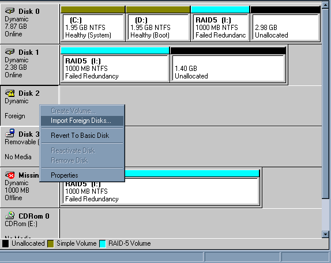Click the Disk 1 drive icon
Screen dimensions: 331x263
pyautogui.click(x=10, y=51)
